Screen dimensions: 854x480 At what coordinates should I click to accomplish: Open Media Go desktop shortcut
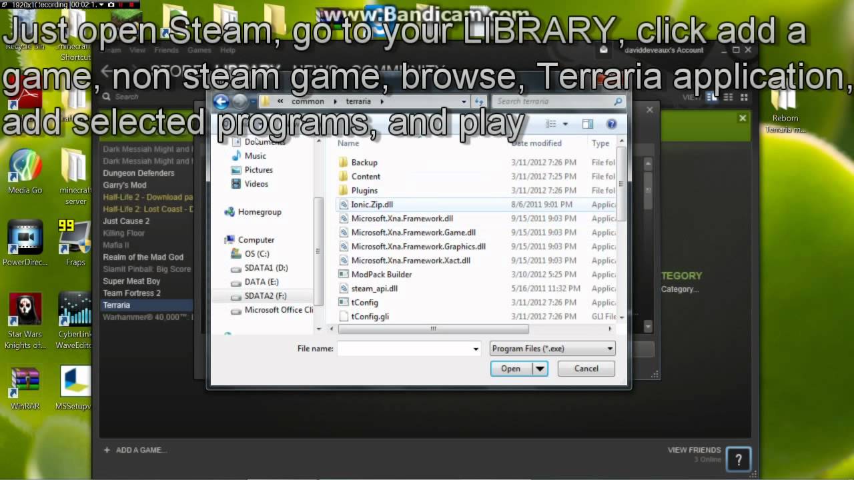[x=25, y=171]
